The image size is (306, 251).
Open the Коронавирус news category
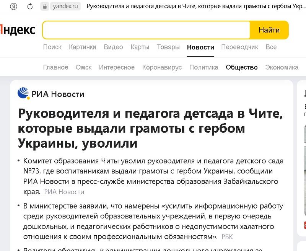(x=162, y=67)
